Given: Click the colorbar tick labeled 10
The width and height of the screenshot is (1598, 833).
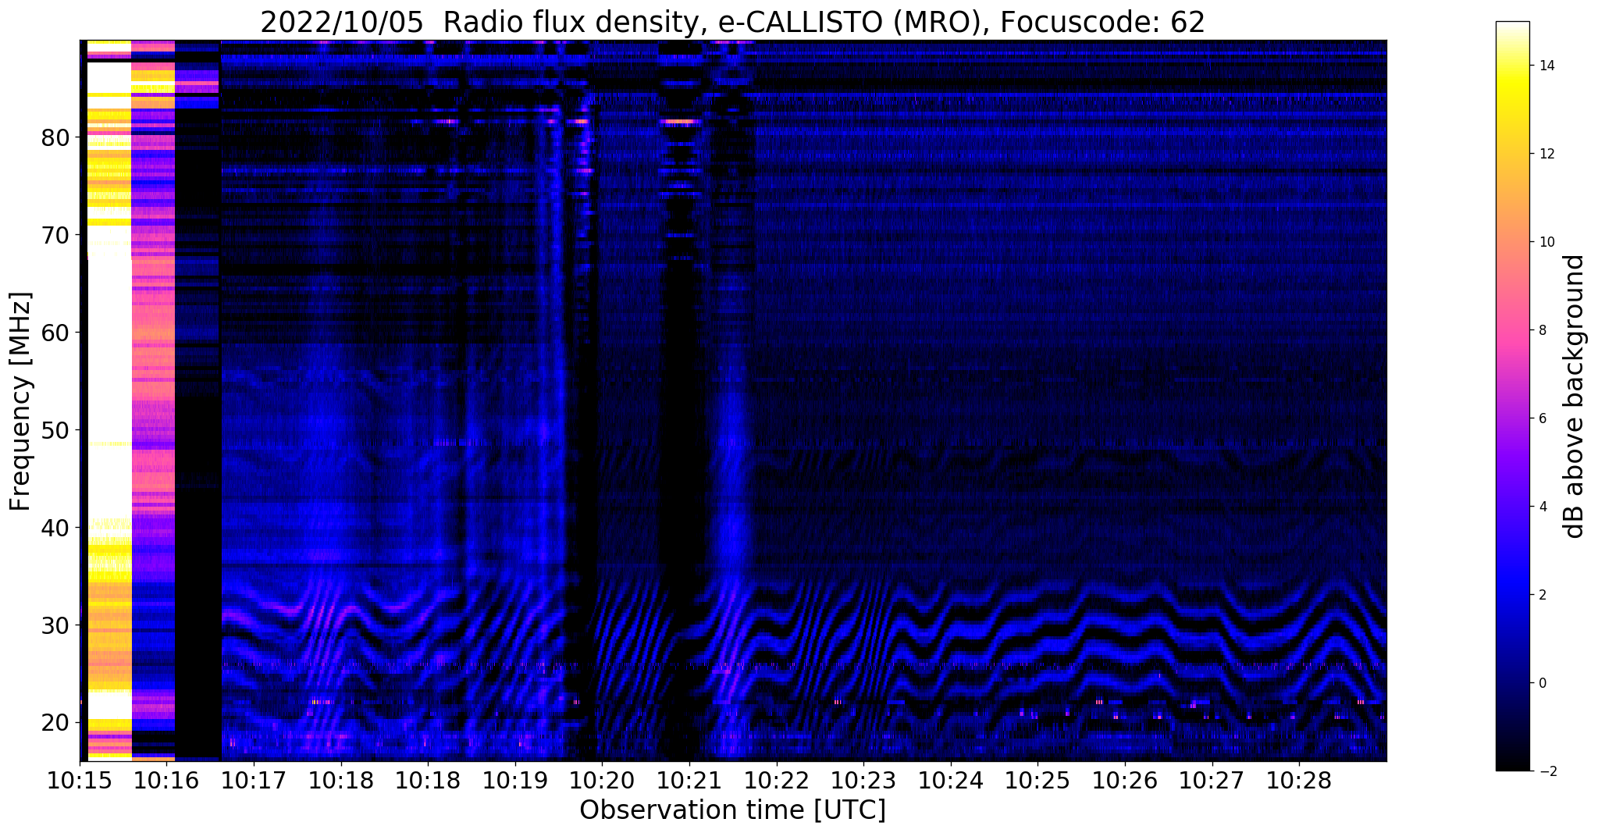Looking at the screenshot, I should [1546, 242].
